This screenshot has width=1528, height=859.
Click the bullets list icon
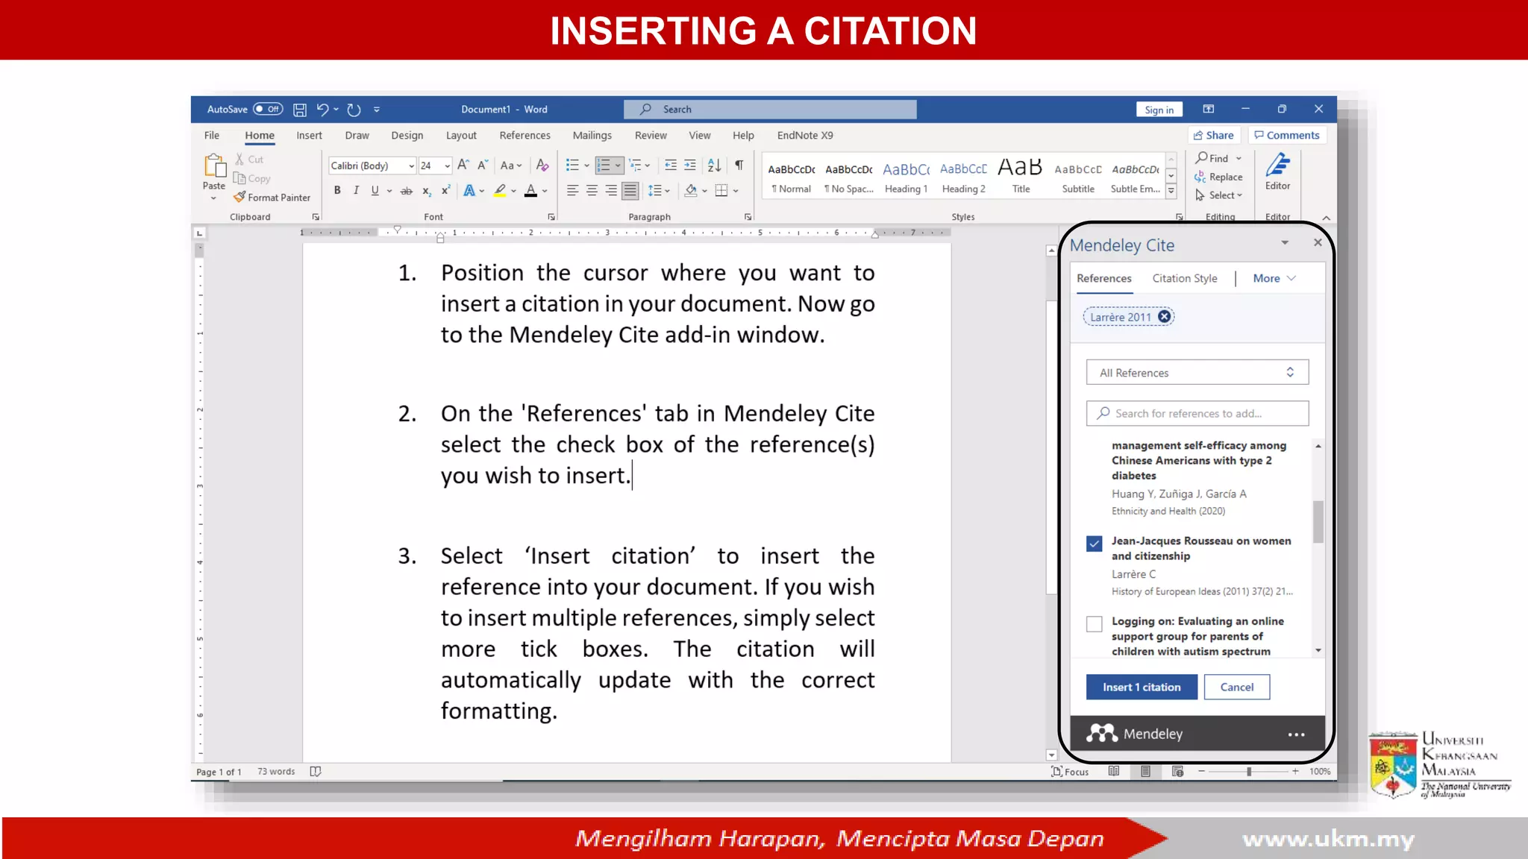572,166
